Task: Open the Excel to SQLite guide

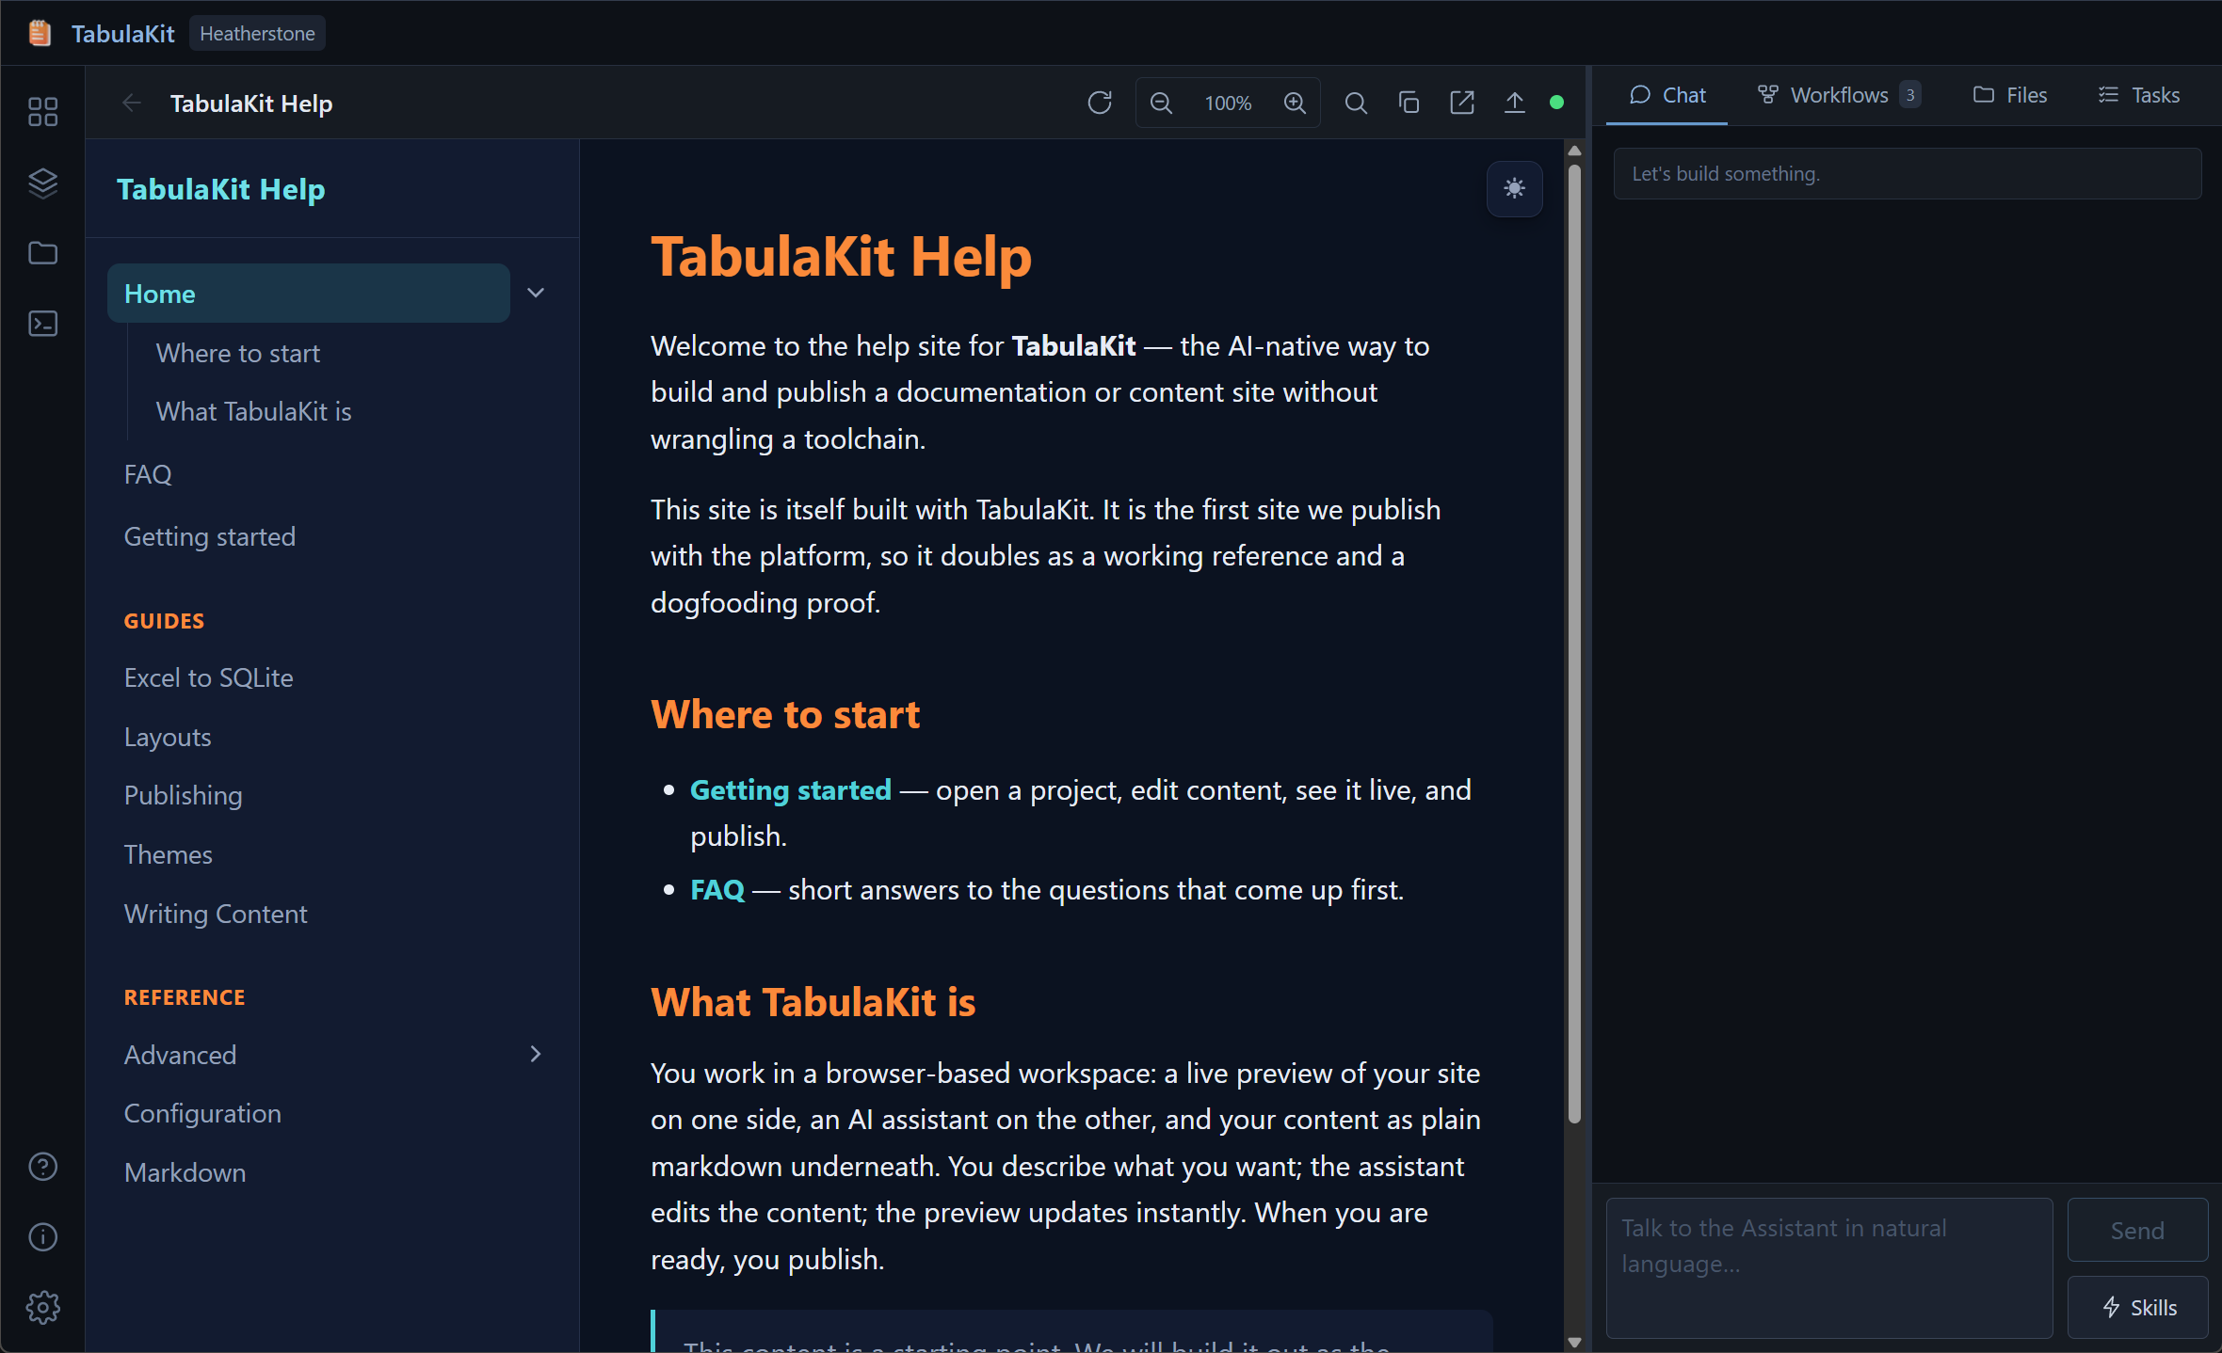Action: click(x=209, y=677)
